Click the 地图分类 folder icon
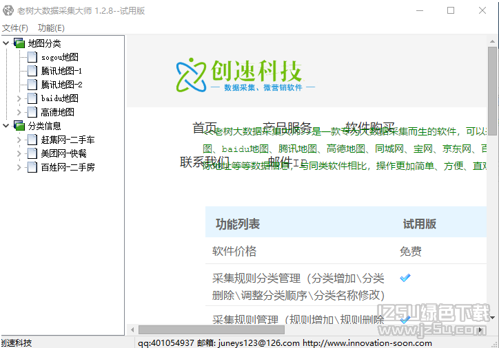The width and height of the screenshot is (499, 348). tap(19, 43)
